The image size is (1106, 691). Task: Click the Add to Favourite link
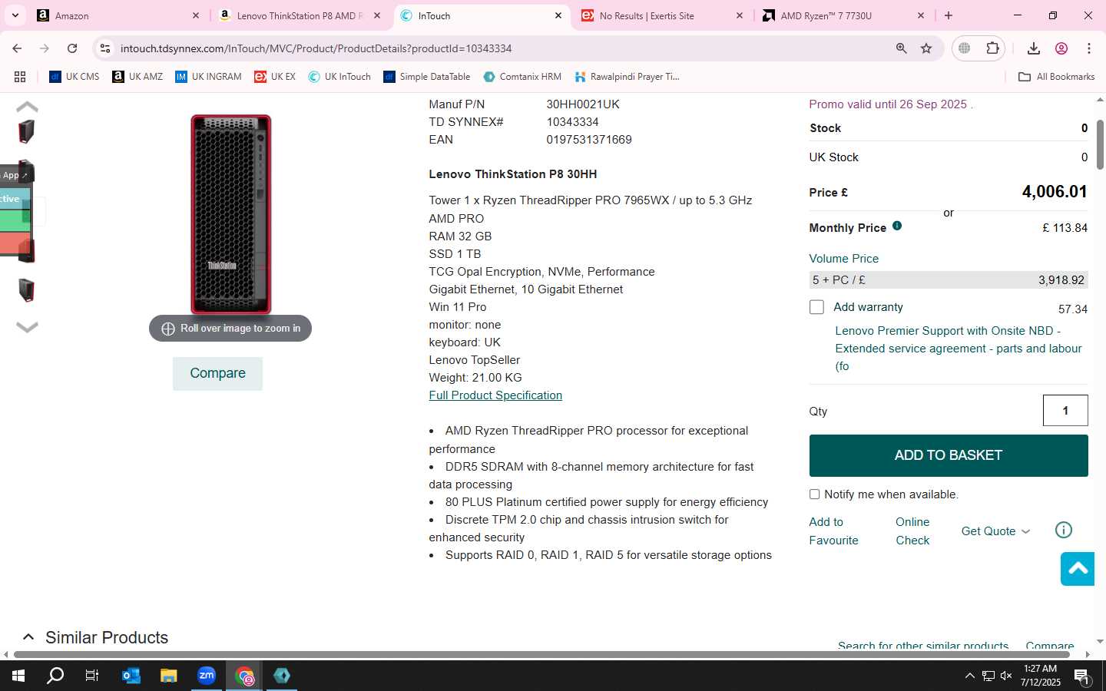(833, 531)
